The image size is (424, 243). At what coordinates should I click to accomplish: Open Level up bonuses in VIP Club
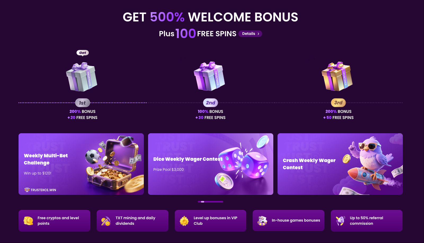click(x=211, y=221)
